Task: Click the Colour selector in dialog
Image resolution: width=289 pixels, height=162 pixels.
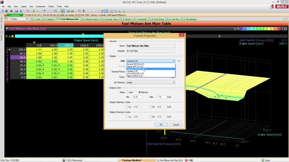Action: [x=150, y=77]
